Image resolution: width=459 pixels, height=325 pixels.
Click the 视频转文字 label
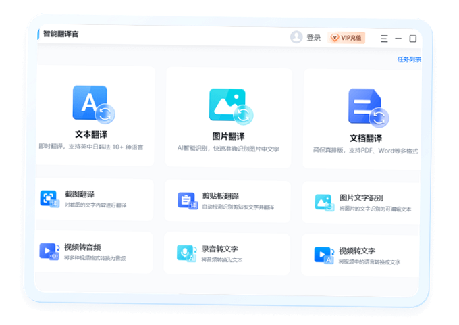coord(357,251)
